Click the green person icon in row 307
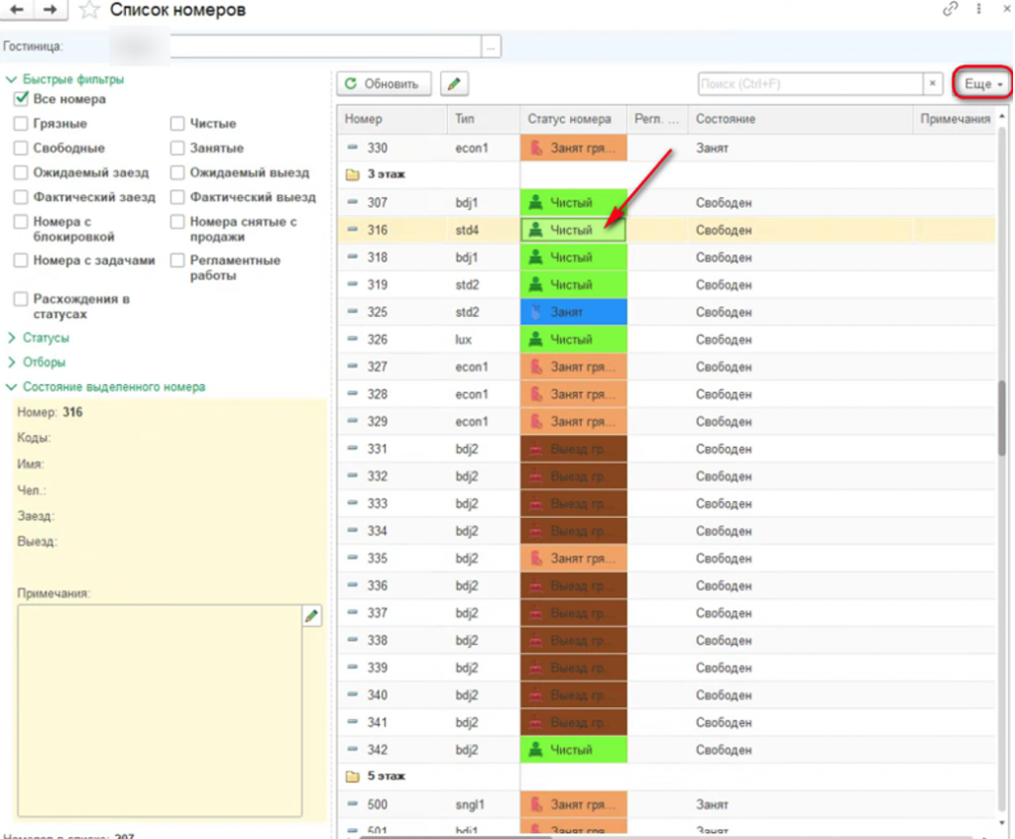The width and height of the screenshot is (1015, 839). click(x=535, y=202)
